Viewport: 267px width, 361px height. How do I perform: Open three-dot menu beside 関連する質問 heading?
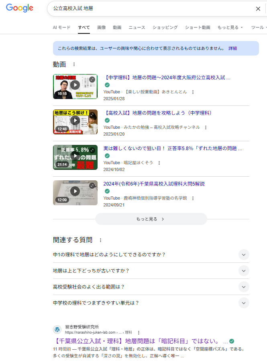click(x=100, y=240)
